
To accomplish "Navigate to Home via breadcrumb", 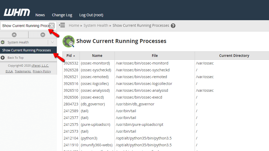I will [74, 25].
